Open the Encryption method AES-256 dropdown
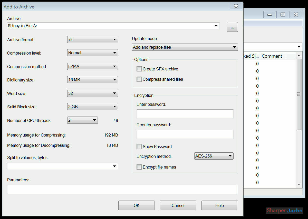308x219 pixels. (x=214, y=156)
